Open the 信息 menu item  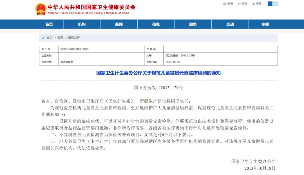click(x=156, y=24)
